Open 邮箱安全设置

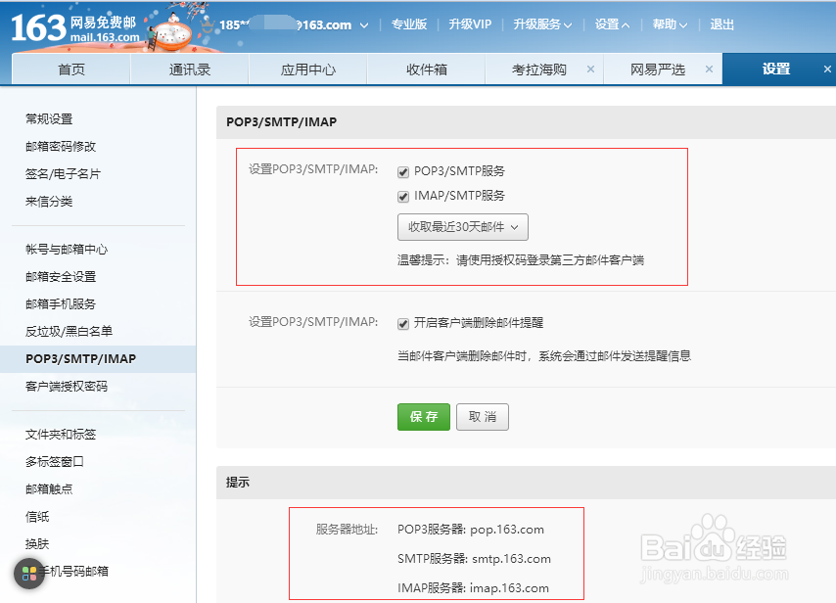[x=61, y=277]
